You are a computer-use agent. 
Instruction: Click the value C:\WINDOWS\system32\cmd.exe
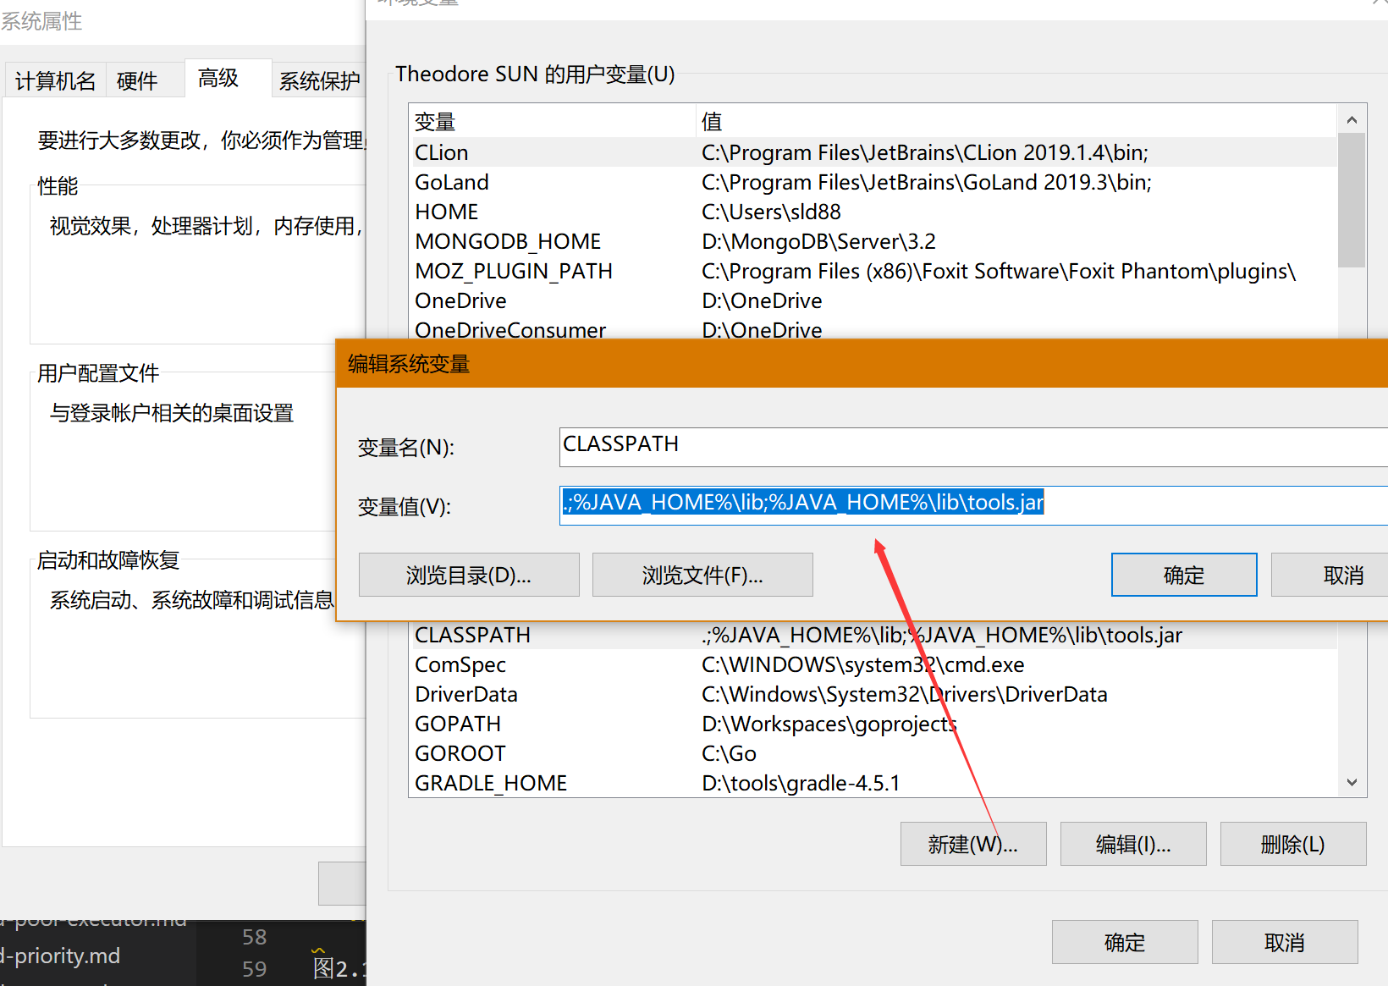862,664
